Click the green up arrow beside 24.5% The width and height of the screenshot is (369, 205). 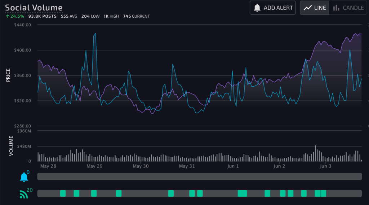coord(7,16)
